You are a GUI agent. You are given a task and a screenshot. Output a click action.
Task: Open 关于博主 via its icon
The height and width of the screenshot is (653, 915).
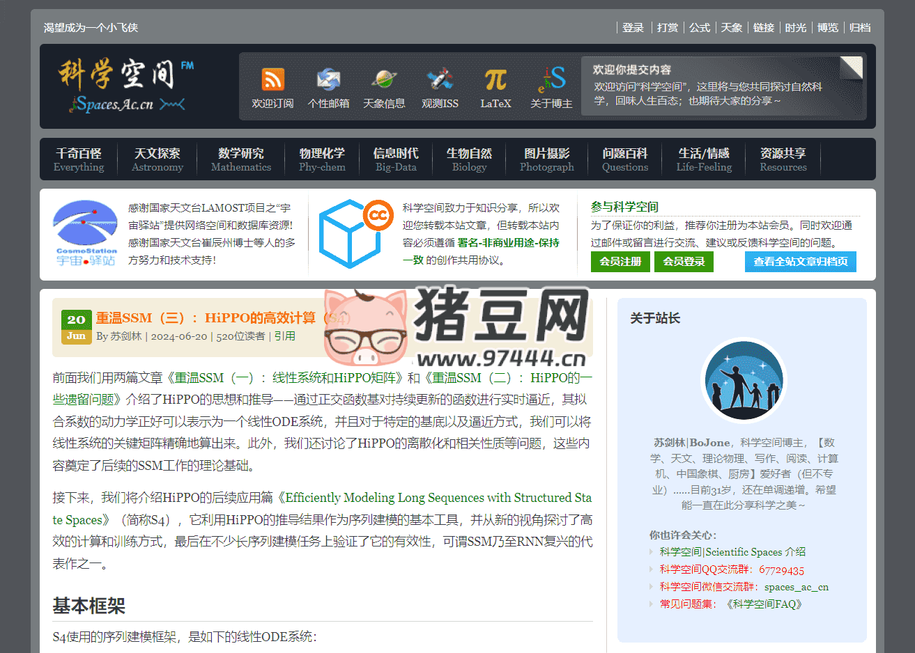tap(551, 80)
